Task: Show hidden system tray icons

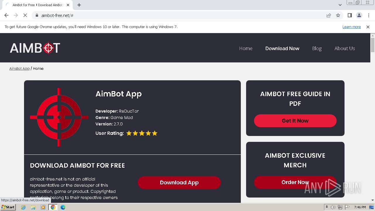Action: point(327,207)
